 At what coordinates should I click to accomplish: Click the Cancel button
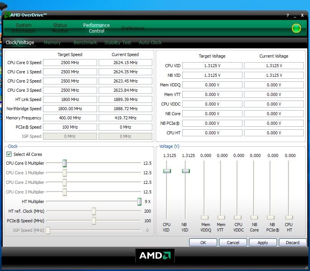(x=233, y=243)
